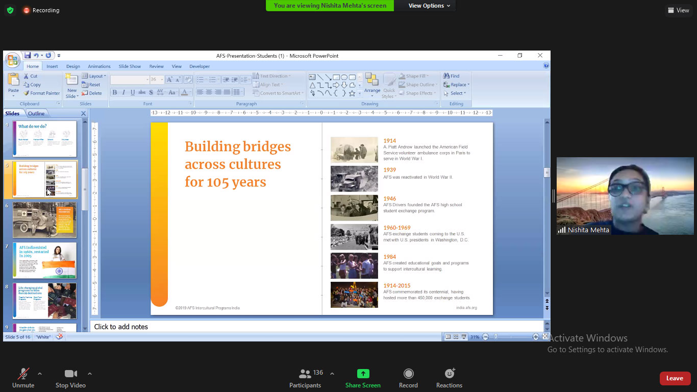Toggle Text Shadow formatting
697x392 pixels.
151,92
